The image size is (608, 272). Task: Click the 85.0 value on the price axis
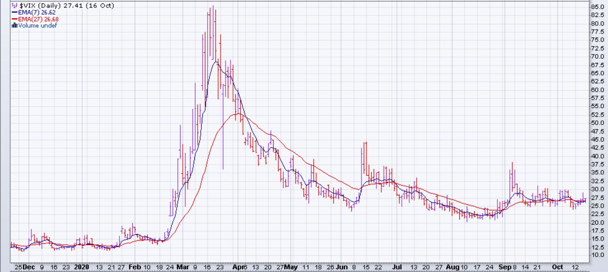coord(597,7)
